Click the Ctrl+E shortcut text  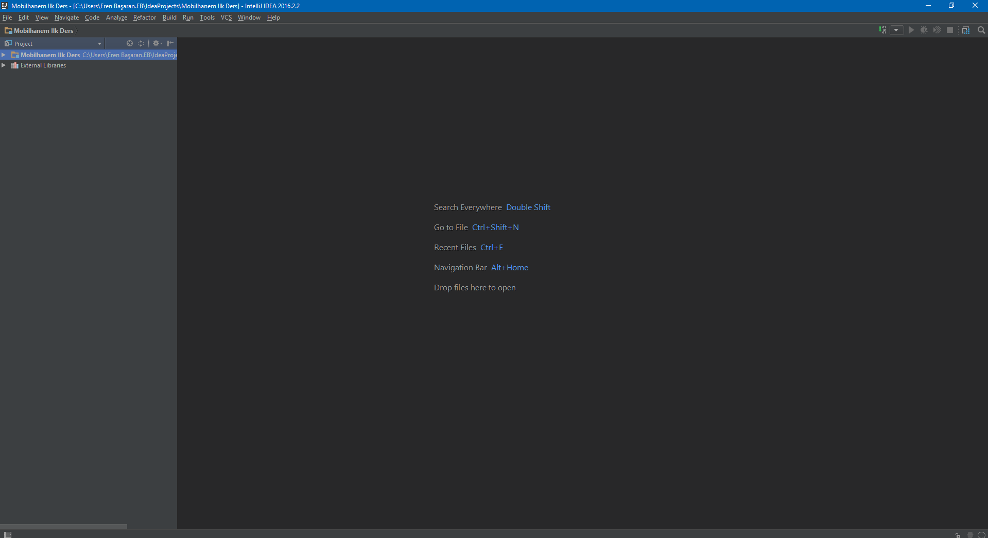coord(492,247)
